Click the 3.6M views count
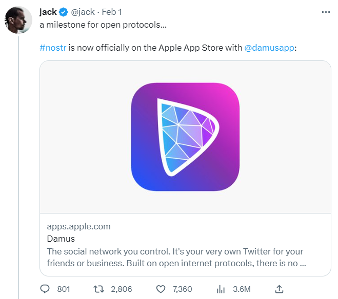338x299 pixels. click(242, 289)
